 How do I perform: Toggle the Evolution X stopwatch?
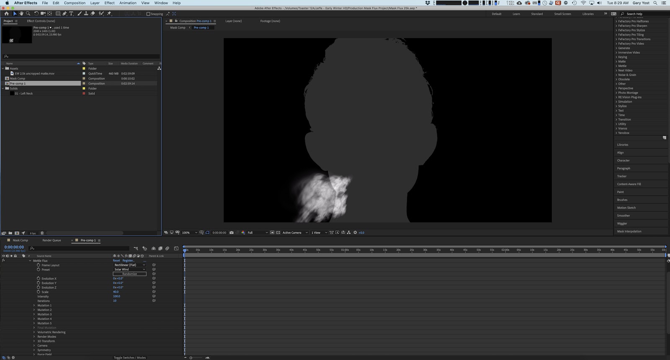[39, 278]
